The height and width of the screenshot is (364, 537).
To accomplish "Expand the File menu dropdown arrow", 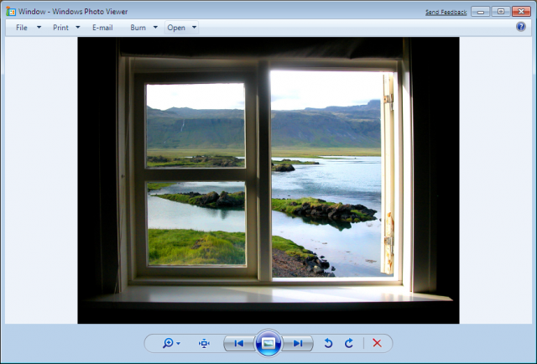I will tap(39, 27).
